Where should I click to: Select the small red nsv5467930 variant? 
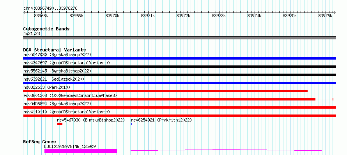point(60,124)
